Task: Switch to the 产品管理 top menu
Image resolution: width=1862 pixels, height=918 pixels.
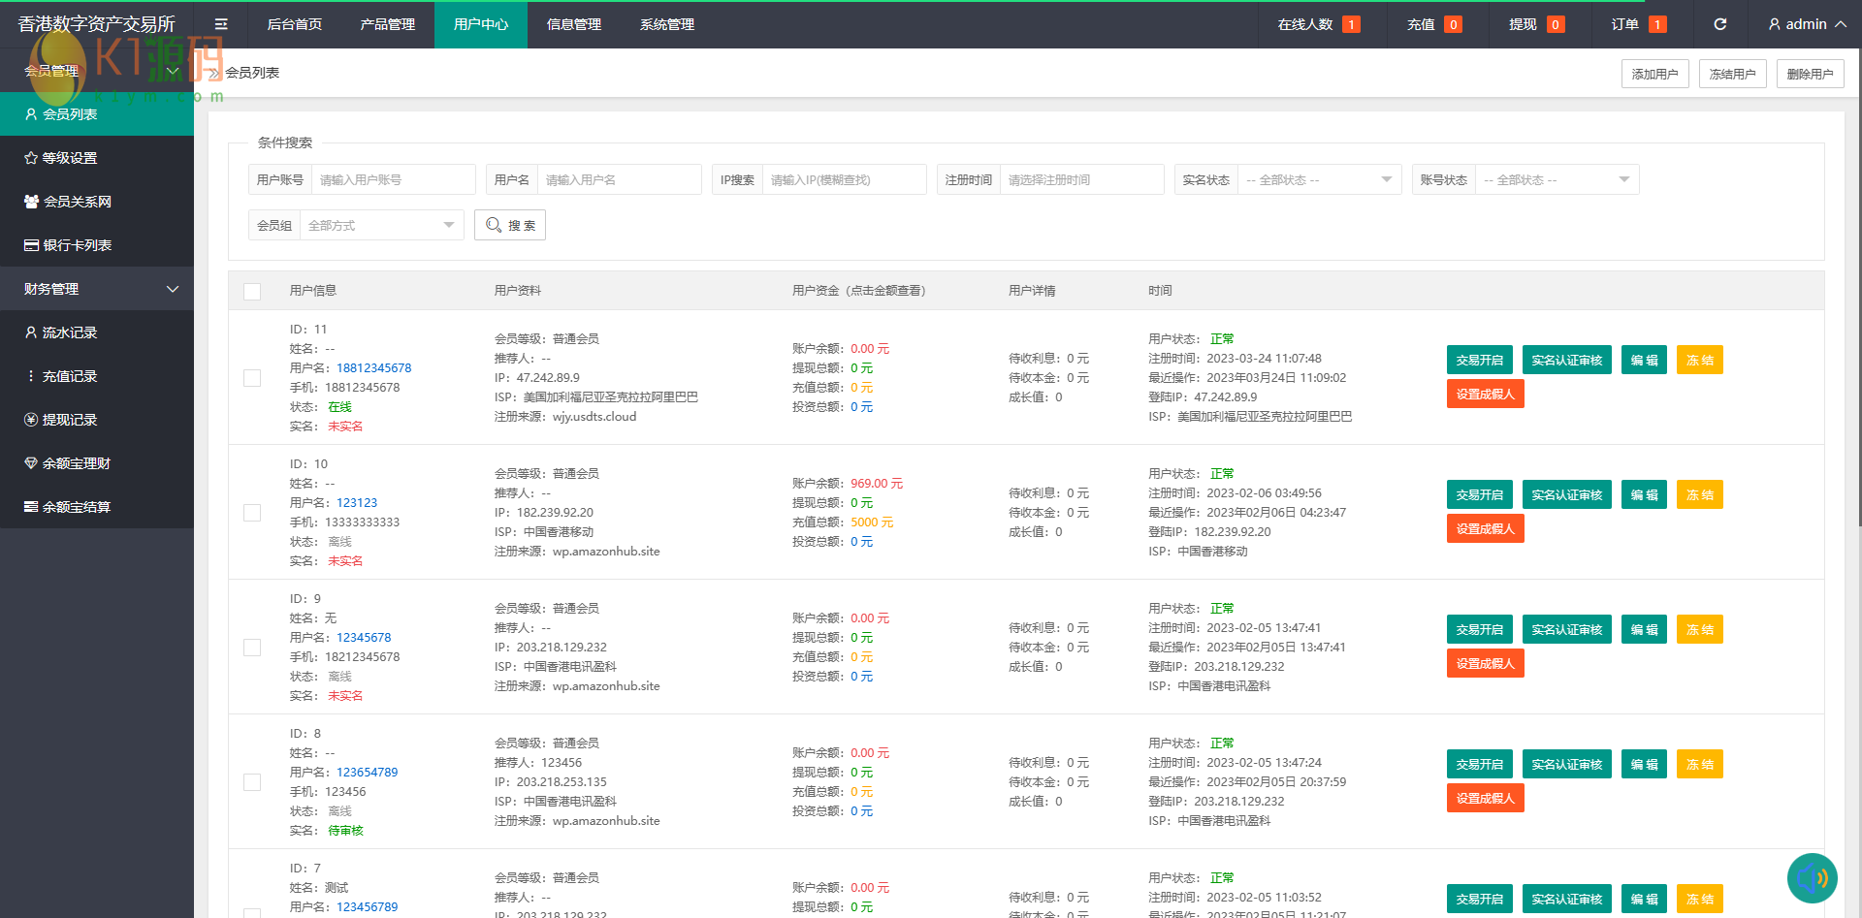Action: click(x=387, y=24)
